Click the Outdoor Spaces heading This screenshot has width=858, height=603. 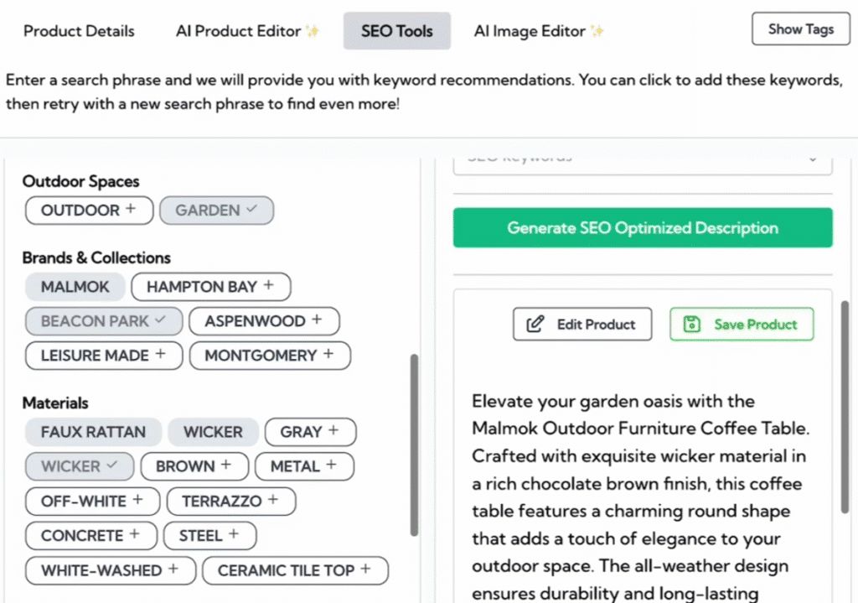click(81, 181)
